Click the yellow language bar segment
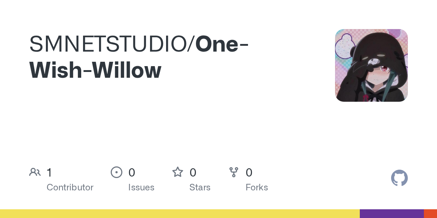This screenshot has height=218, width=437. coord(180,214)
